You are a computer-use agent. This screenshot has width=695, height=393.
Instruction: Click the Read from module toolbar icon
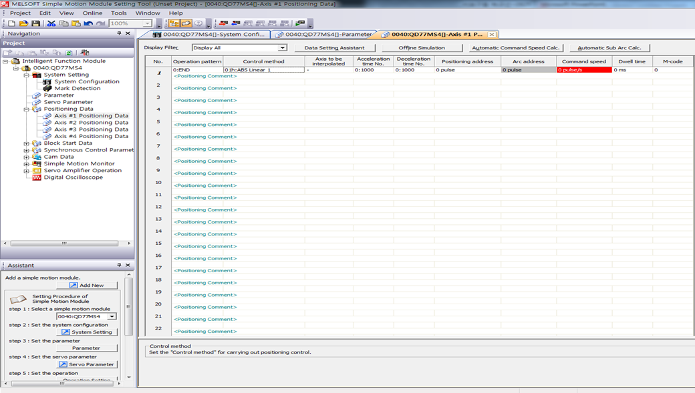[236, 23]
